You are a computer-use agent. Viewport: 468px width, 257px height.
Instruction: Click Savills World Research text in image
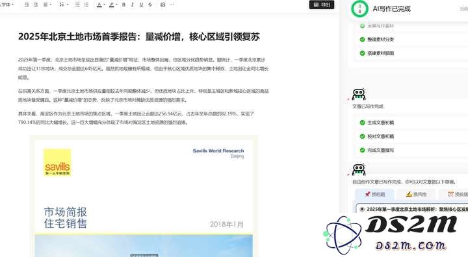(218, 151)
